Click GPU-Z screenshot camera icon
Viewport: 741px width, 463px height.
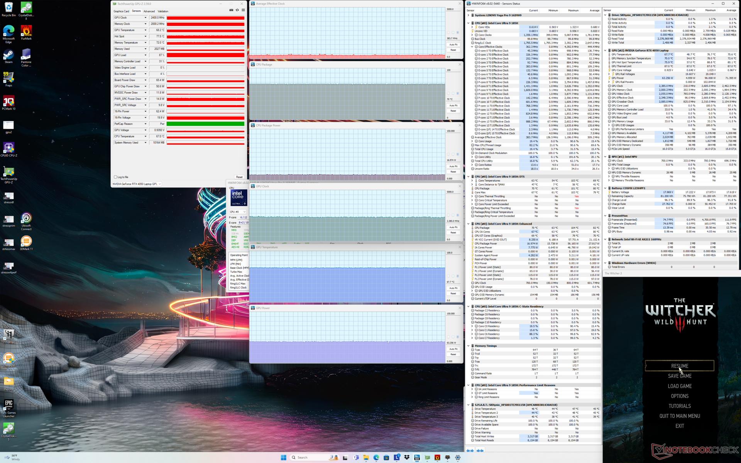231,10
